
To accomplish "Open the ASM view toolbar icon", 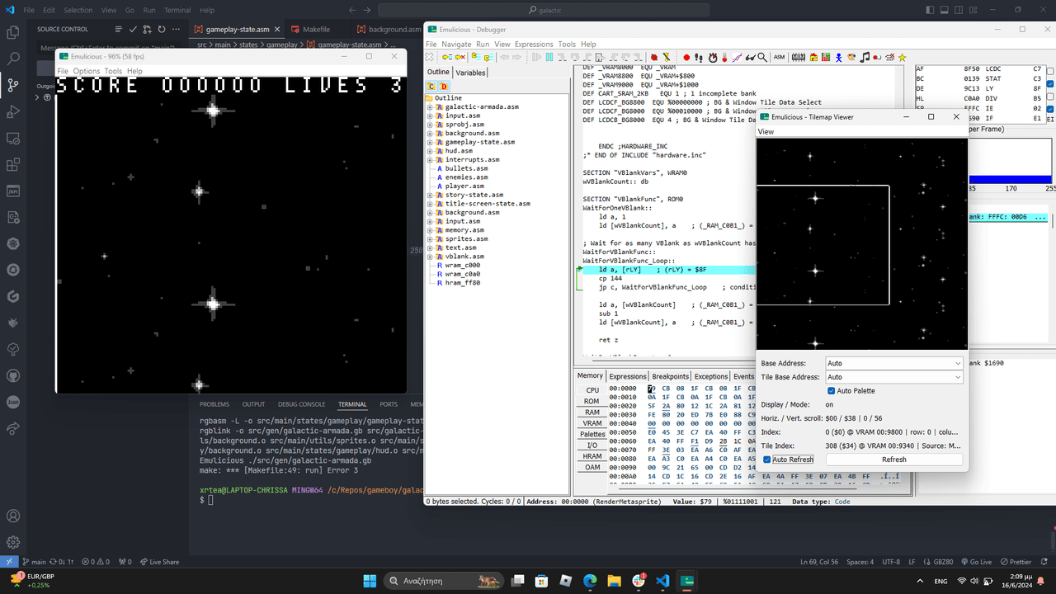I will (x=779, y=57).
